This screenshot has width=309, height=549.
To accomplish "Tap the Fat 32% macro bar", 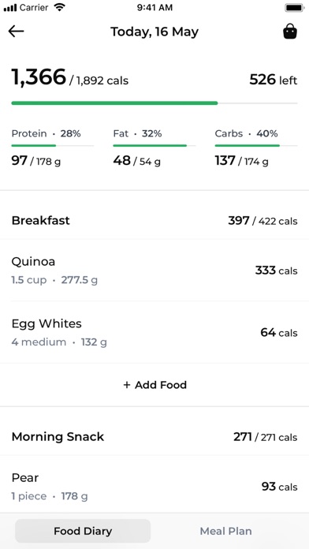I will click(x=154, y=145).
